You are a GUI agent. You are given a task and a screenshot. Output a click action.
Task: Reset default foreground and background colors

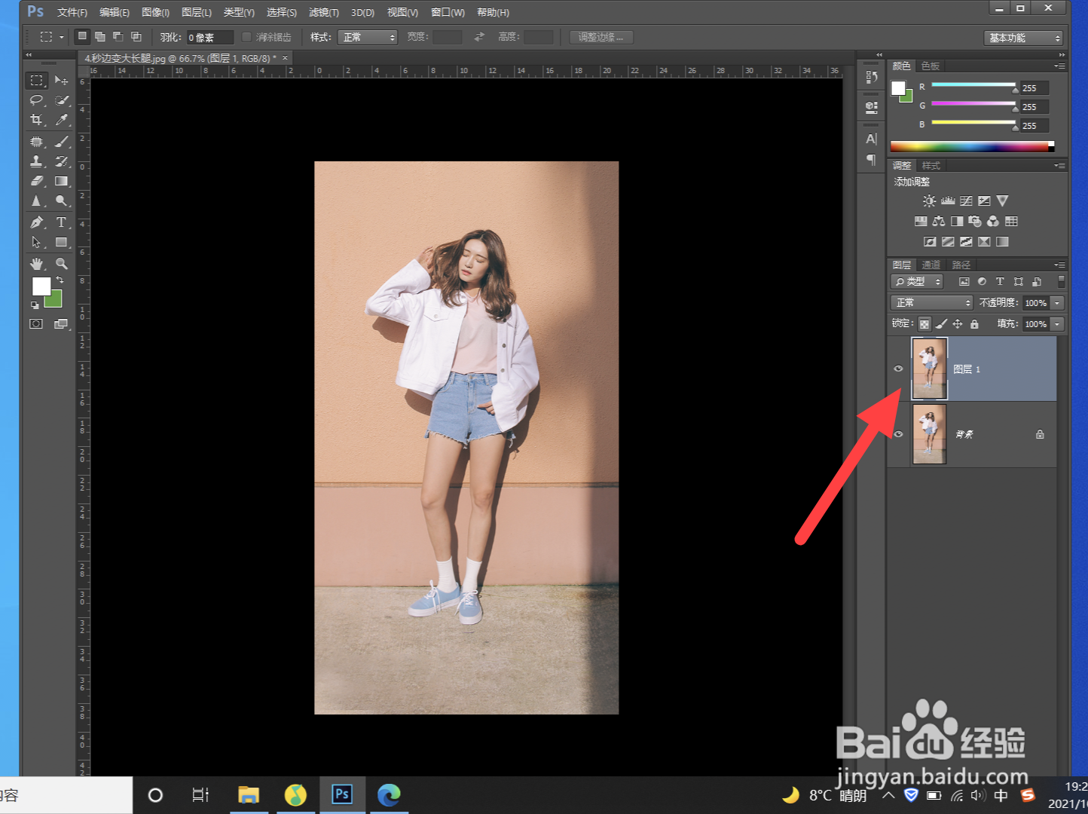[x=35, y=305]
